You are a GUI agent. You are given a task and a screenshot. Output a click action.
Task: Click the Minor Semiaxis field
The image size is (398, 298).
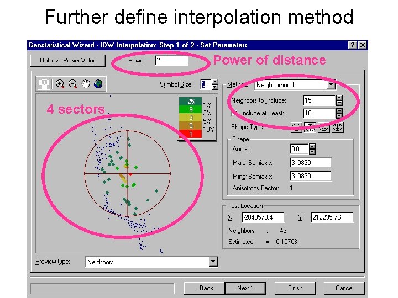(x=311, y=176)
